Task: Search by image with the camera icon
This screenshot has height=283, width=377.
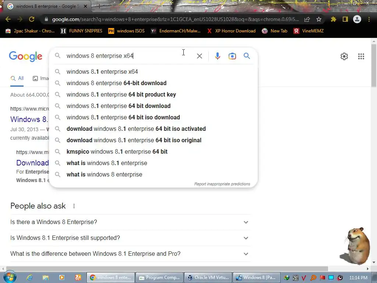Action: coord(232,56)
